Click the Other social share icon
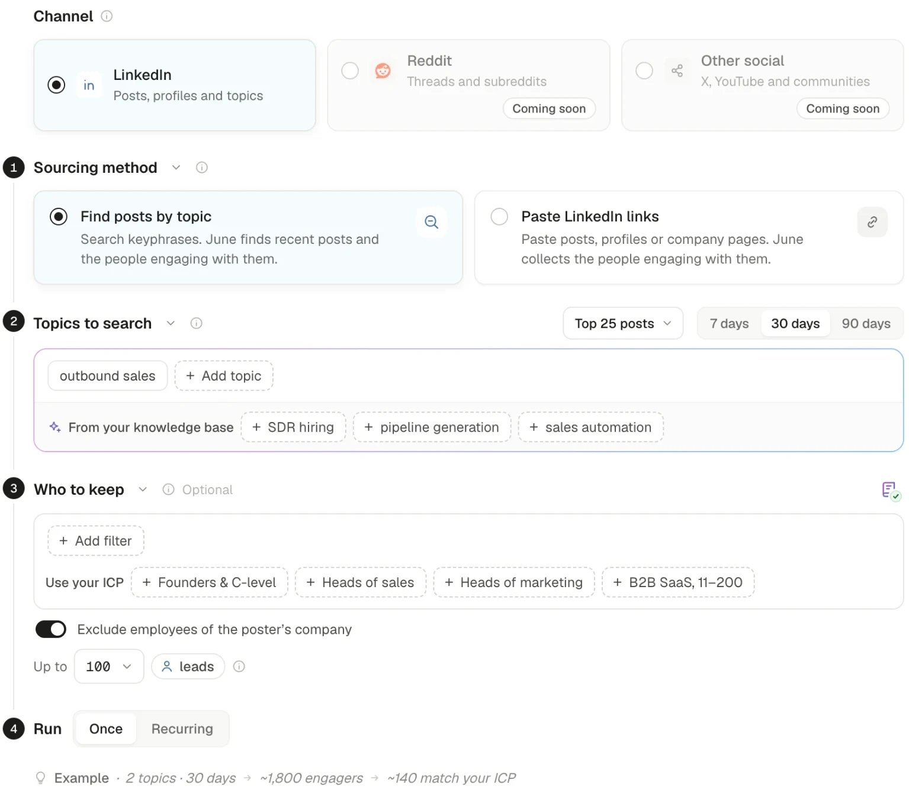Viewport: 909px width, 799px height. point(677,71)
